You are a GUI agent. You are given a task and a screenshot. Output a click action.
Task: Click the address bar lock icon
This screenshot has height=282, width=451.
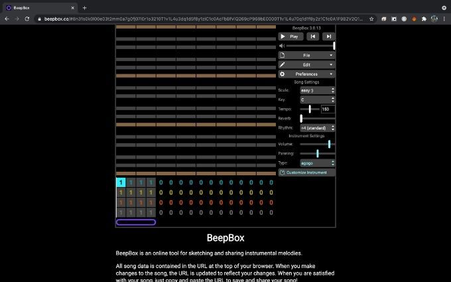39,19
